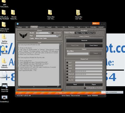Viewport: 125px width, 113px height.
Task: Switch to the Lg tab
Action: pos(86,27)
